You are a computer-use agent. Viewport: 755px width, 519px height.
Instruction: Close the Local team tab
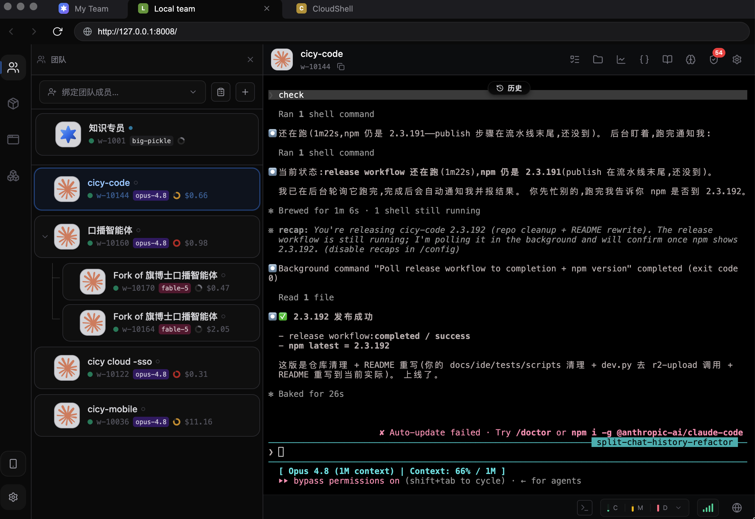pos(266,8)
